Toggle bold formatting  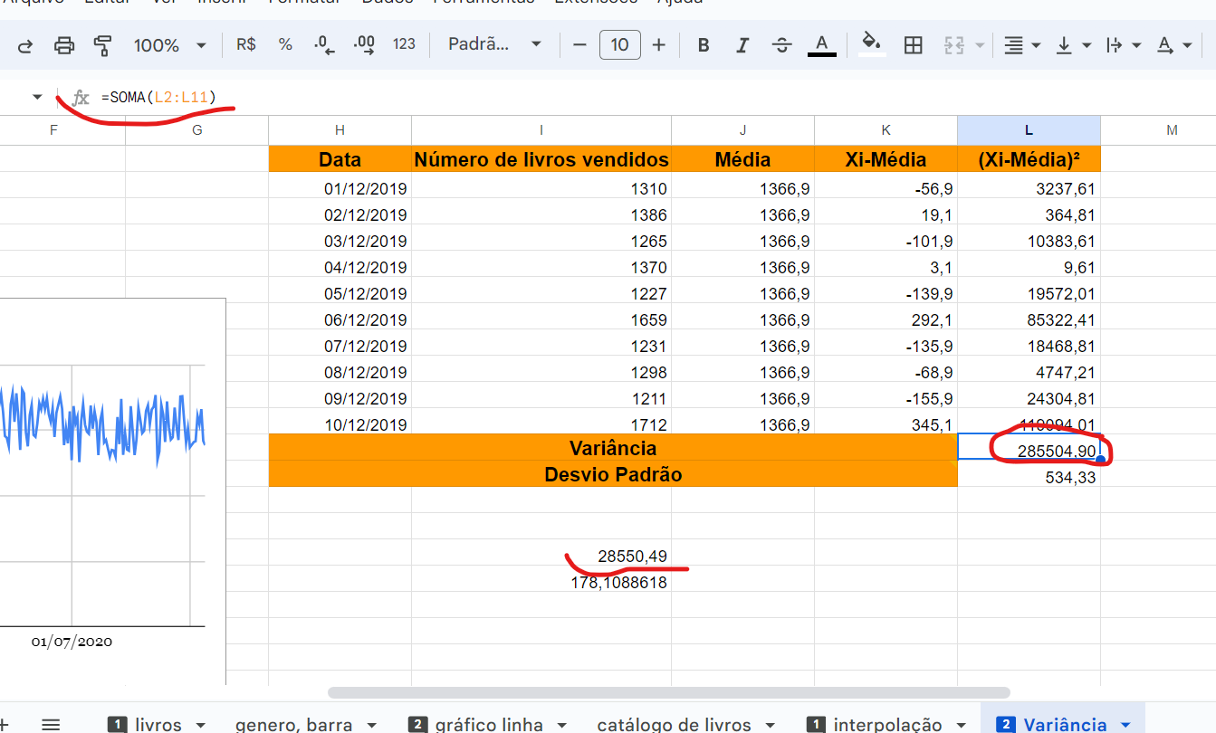pos(704,45)
